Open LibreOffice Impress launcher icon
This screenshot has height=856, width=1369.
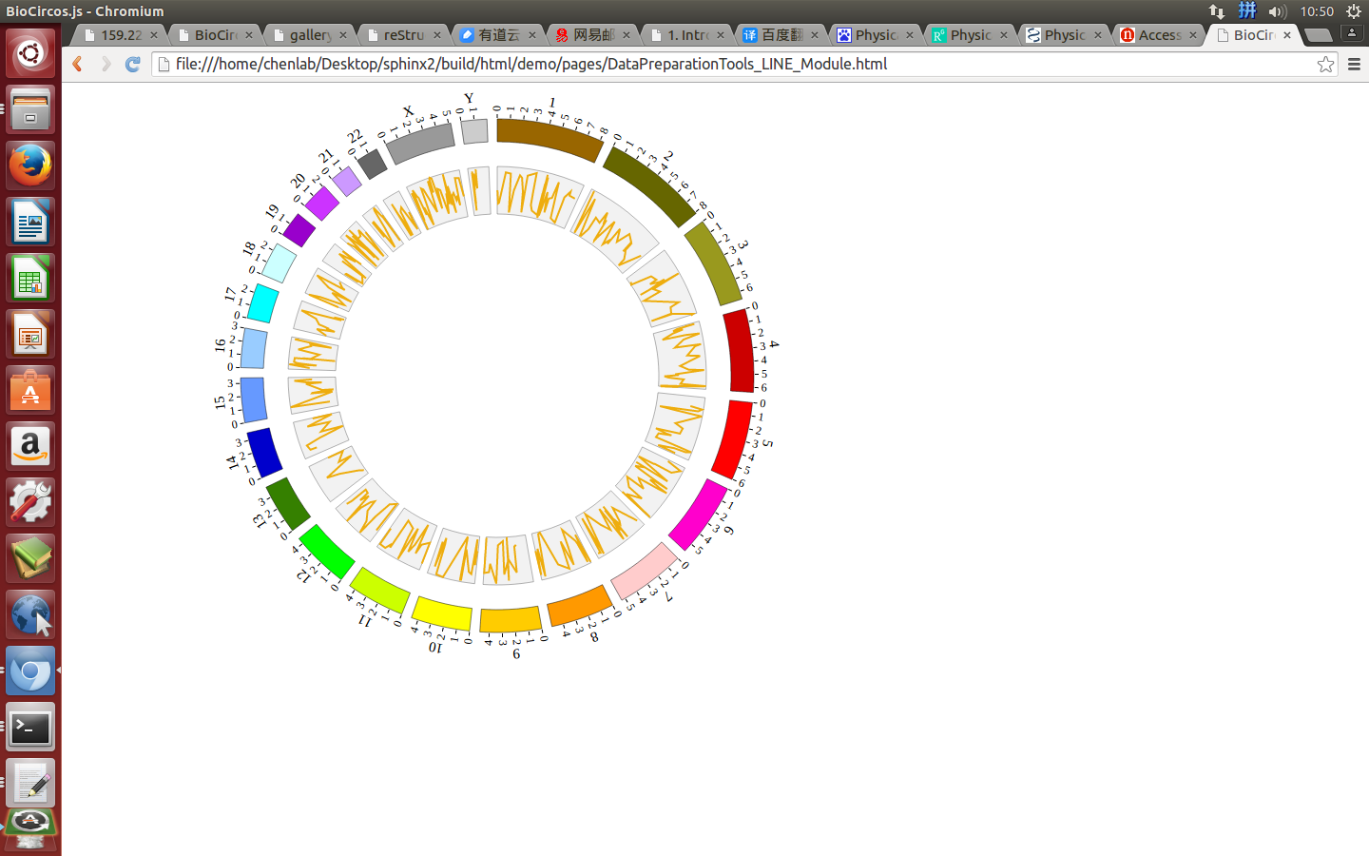[x=30, y=334]
